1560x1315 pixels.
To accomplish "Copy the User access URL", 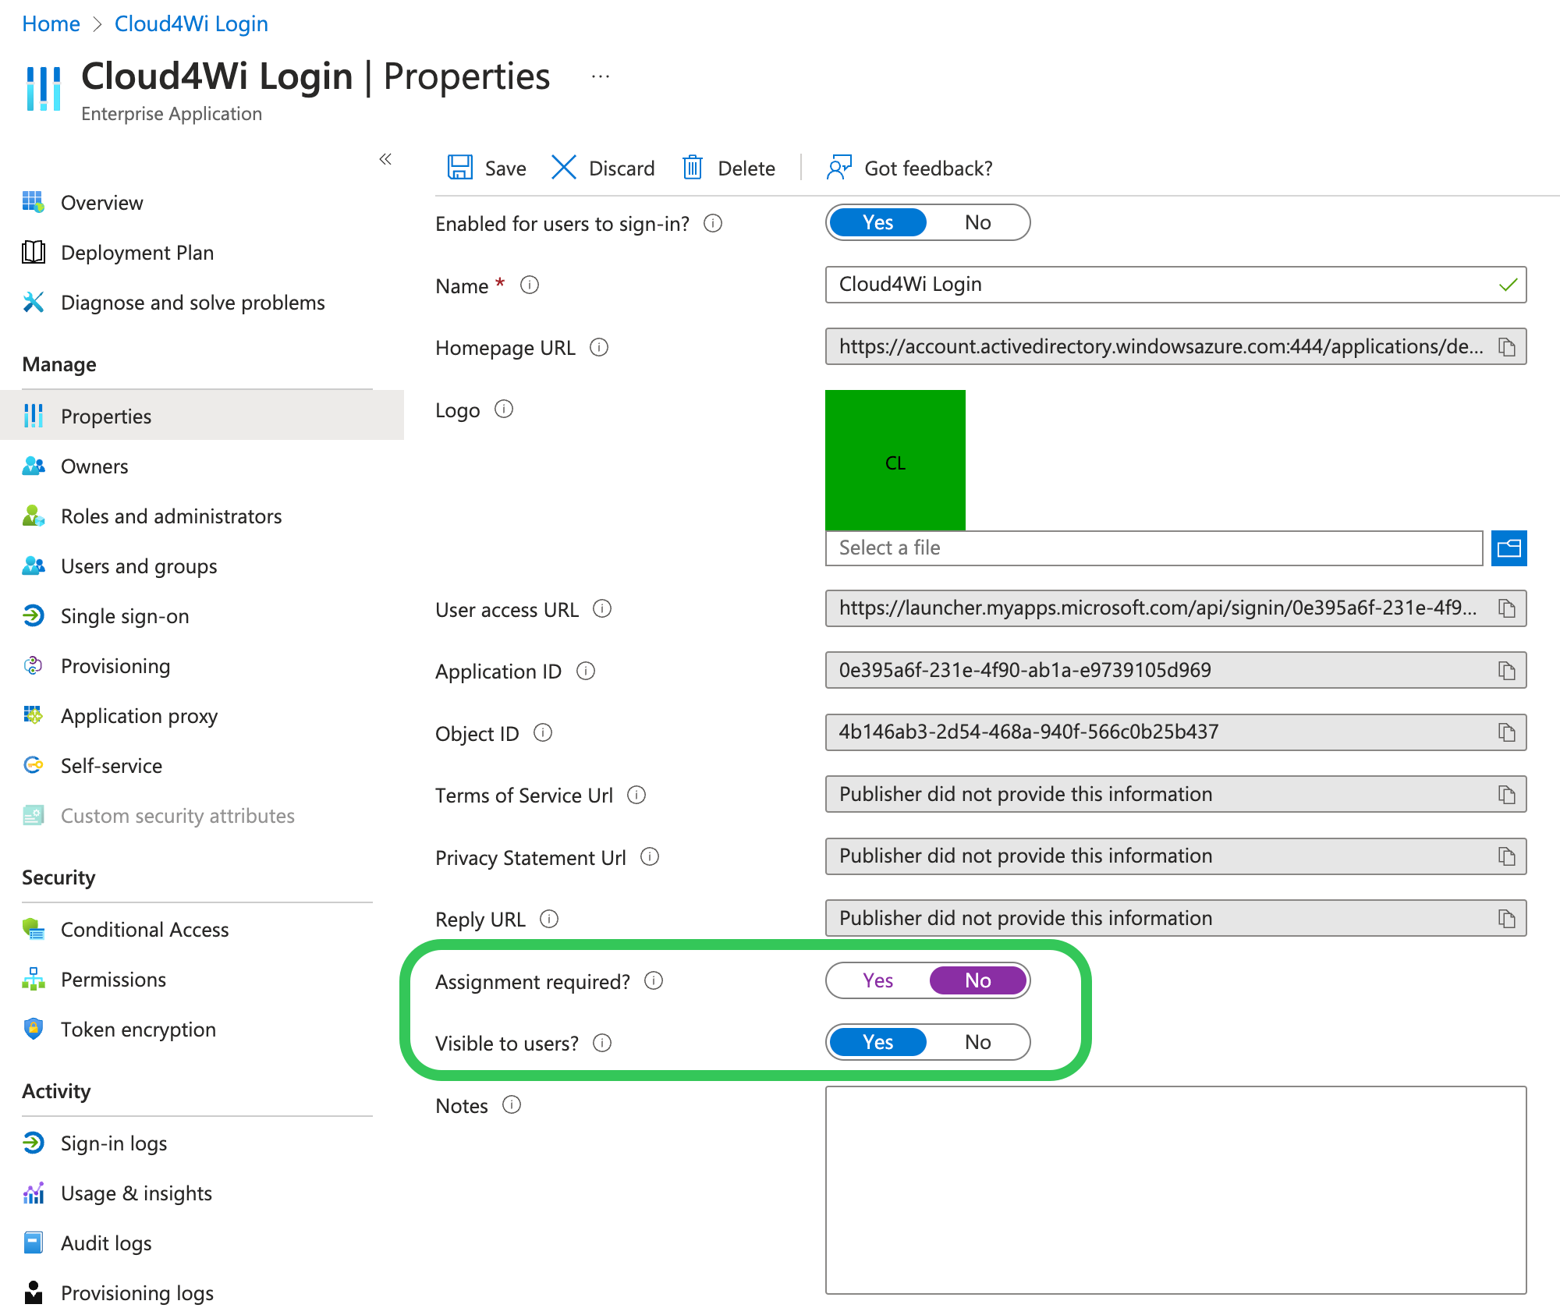I will [1507, 608].
